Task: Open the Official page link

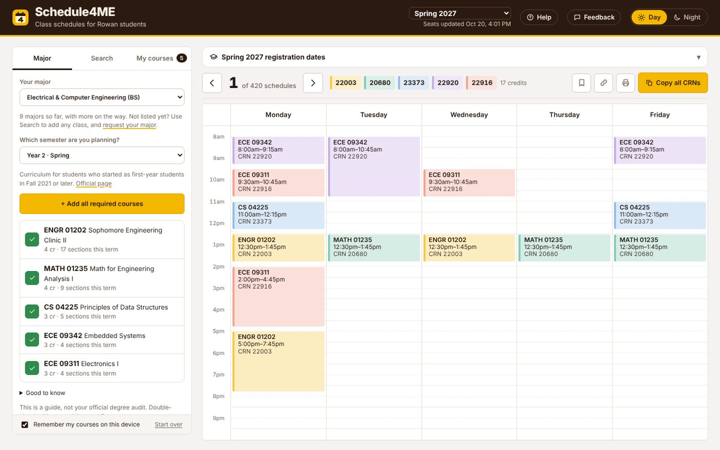Action: coord(94,184)
